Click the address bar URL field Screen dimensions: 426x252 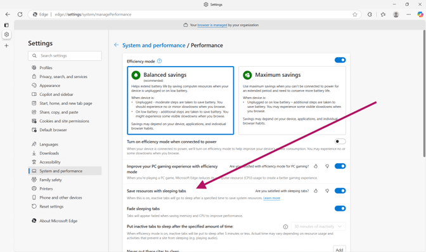pyautogui.click(x=194, y=15)
